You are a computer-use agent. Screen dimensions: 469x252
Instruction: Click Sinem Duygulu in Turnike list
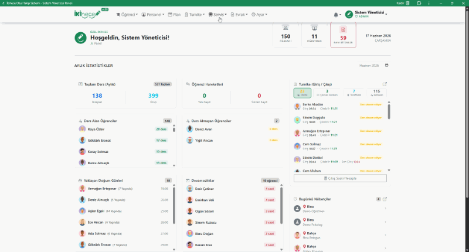click(339, 120)
